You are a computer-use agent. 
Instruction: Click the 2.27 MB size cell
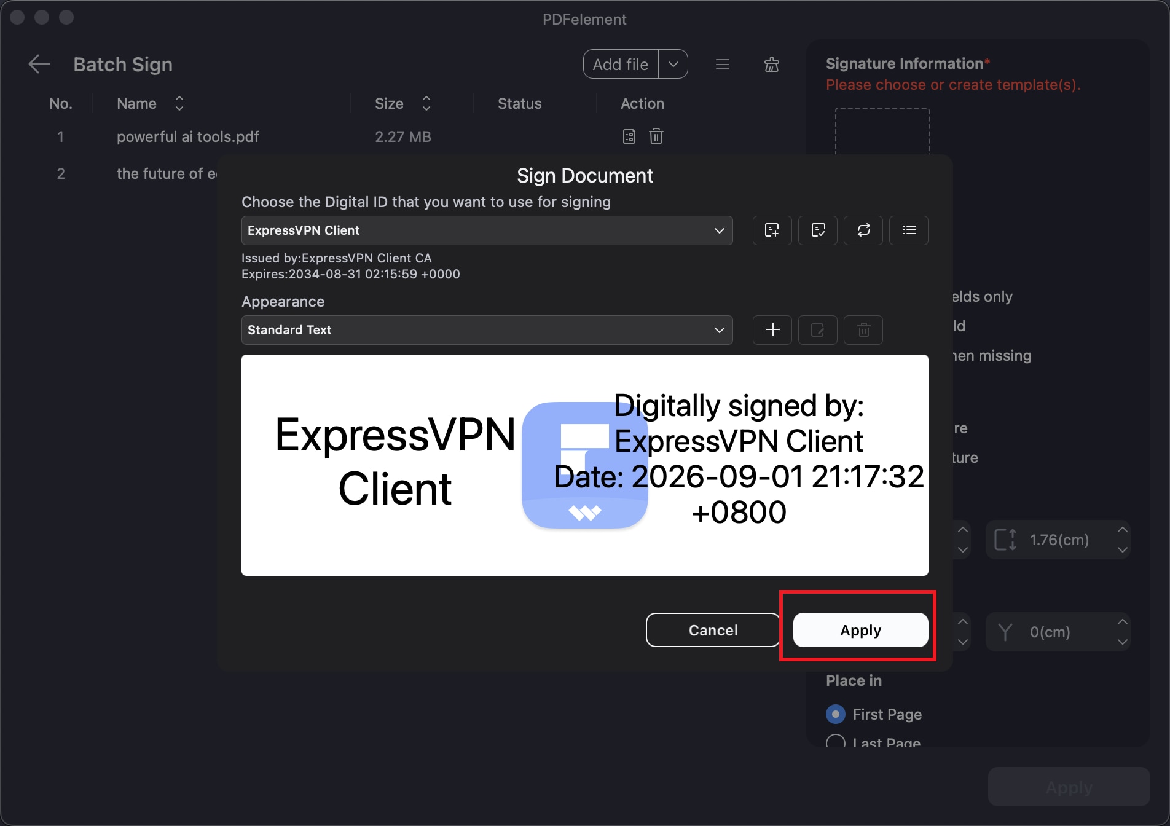(x=403, y=136)
